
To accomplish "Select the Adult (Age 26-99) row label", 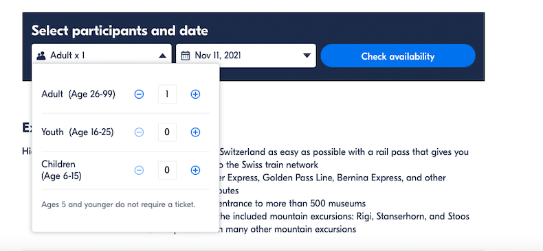I will point(78,94).
